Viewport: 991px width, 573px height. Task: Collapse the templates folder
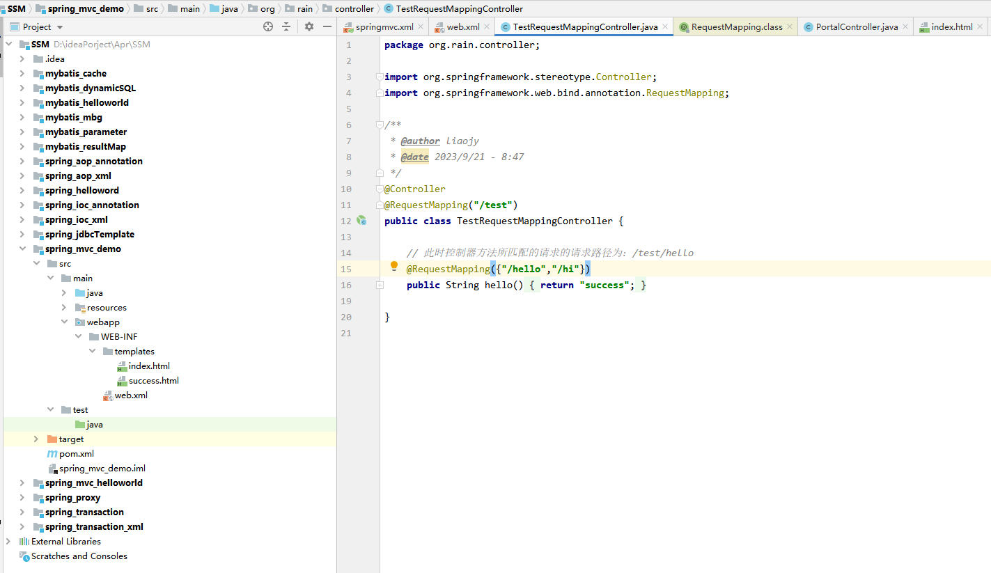tap(92, 351)
